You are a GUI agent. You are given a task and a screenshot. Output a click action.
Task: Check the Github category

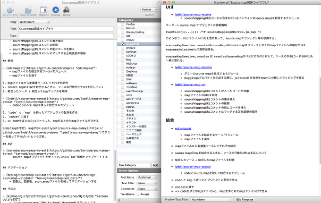click(x=122, y=28)
